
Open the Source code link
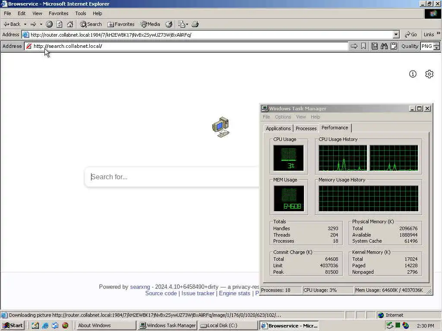pyautogui.click(x=161, y=293)
